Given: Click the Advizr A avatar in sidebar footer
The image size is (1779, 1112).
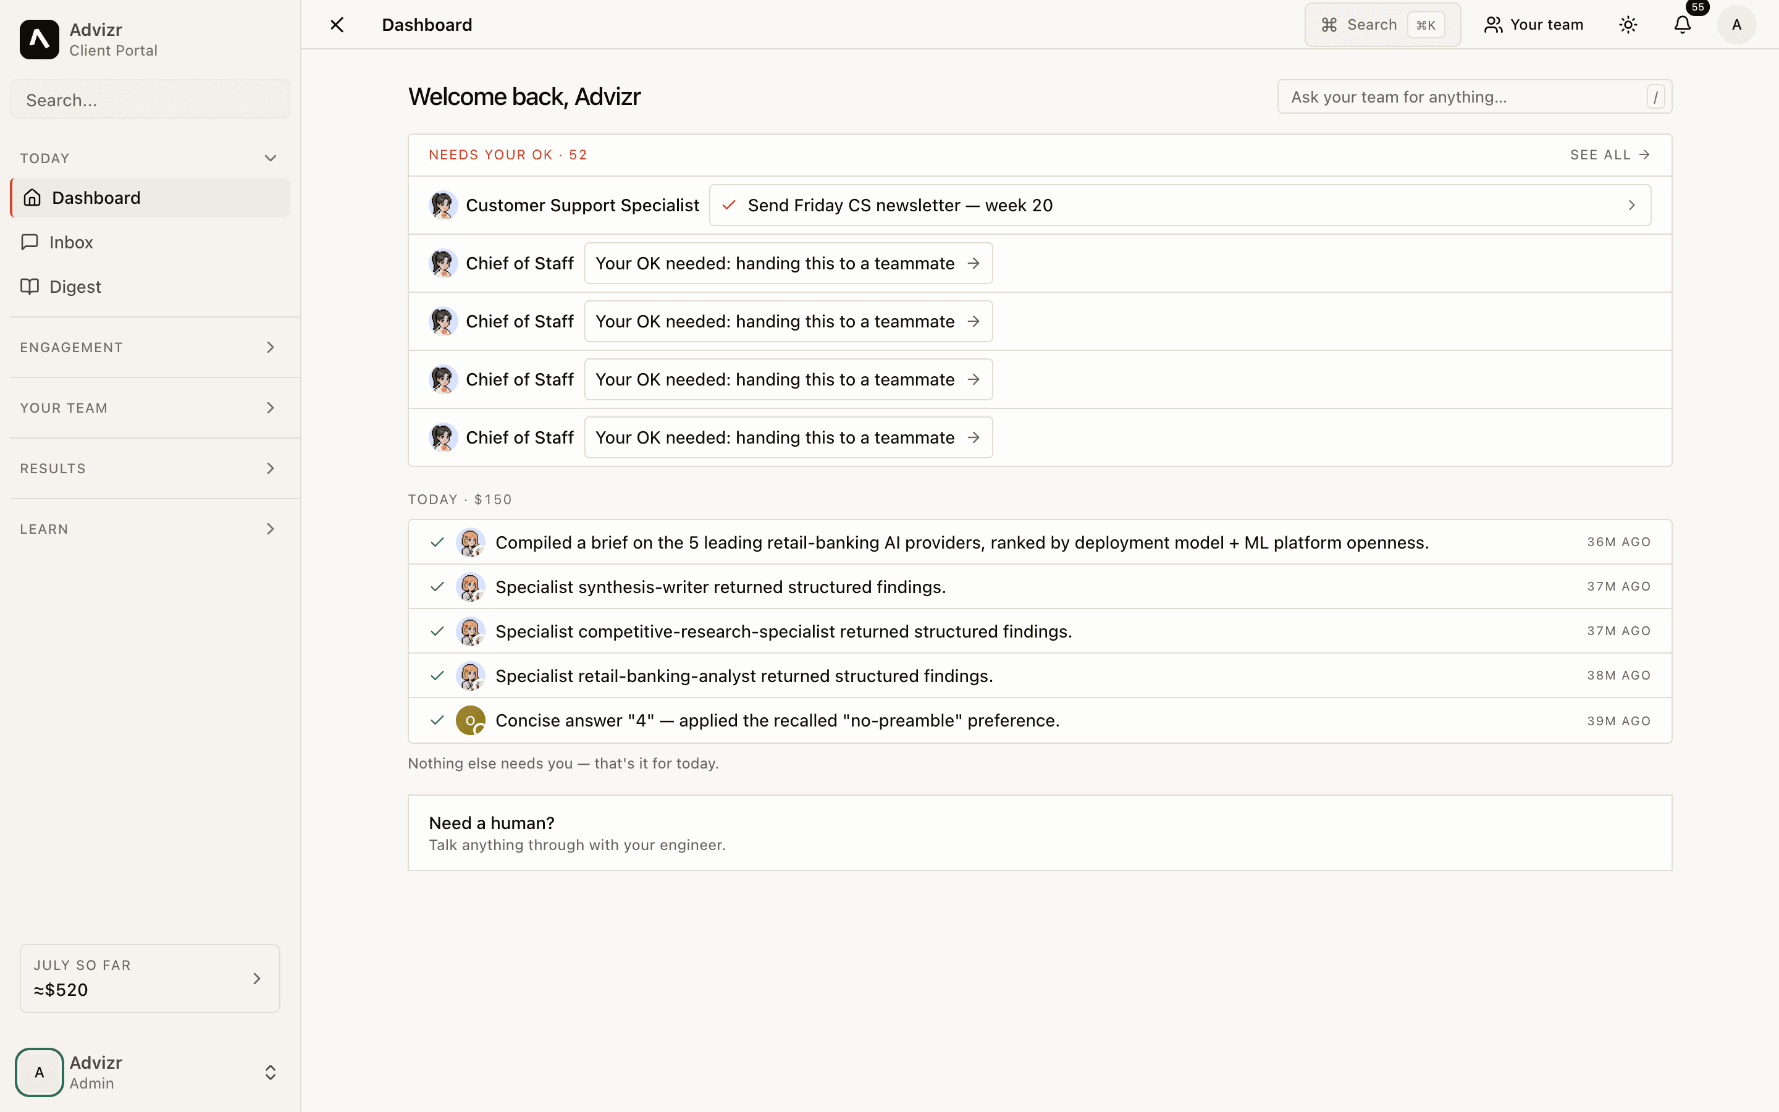Looking at the screenshot, I should pos(39,1072).
